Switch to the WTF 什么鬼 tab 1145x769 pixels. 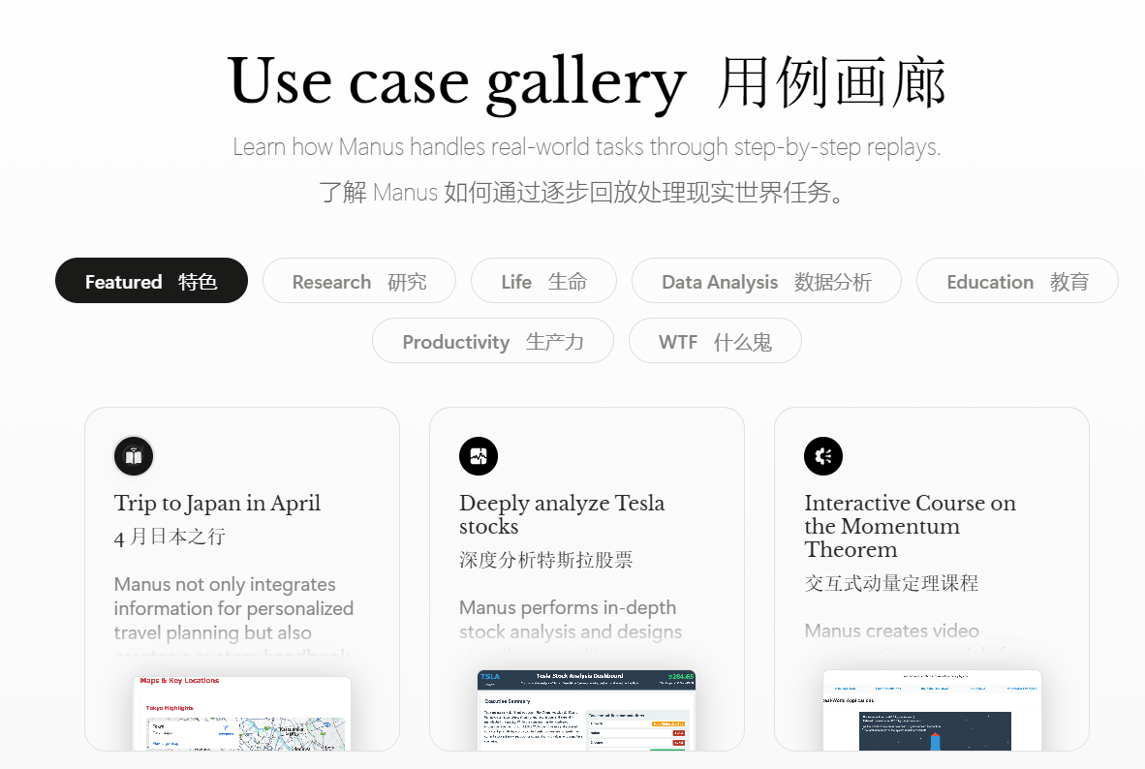[715, 340]
